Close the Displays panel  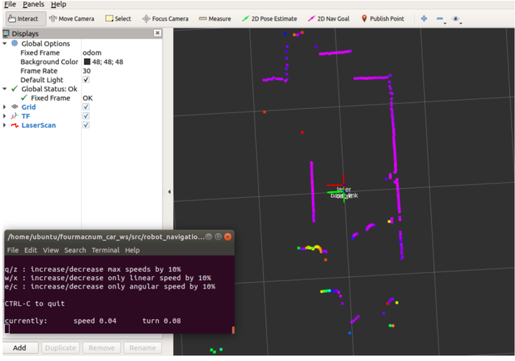[157, 33]
